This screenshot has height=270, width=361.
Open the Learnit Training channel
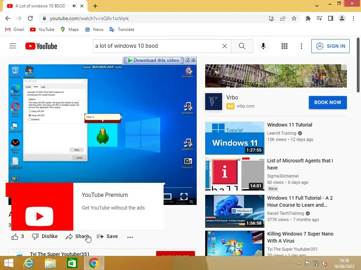(282, 133)
